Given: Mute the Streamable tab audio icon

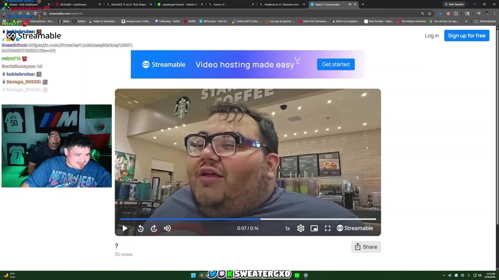Looking at the screenshot, I should pos(350,4).
